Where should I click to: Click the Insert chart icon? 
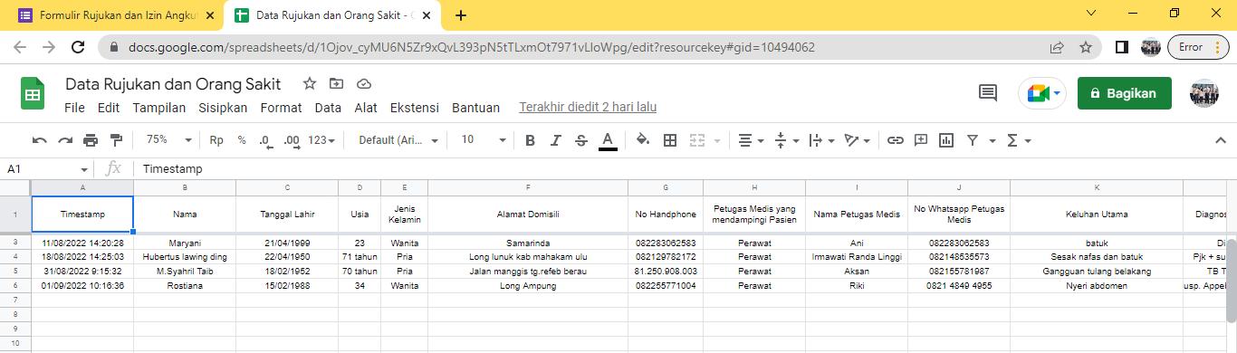coord(946,140)
